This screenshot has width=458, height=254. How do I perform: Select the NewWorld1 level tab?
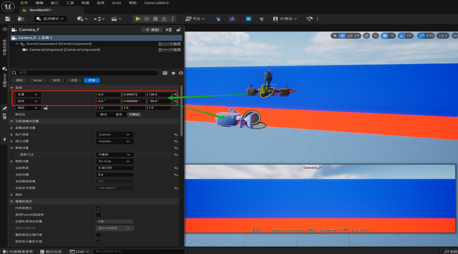coord(40,10)
